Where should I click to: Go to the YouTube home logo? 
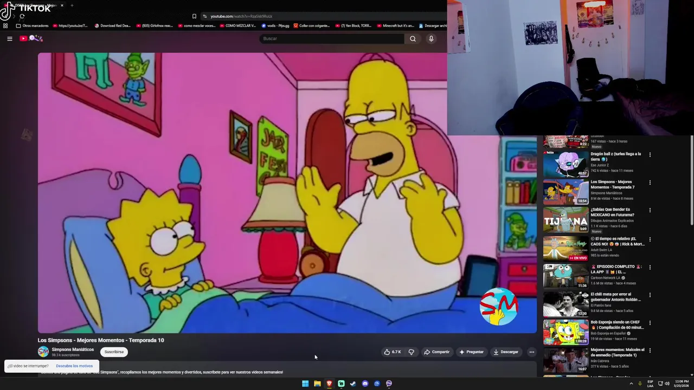(x=31, y=38)
